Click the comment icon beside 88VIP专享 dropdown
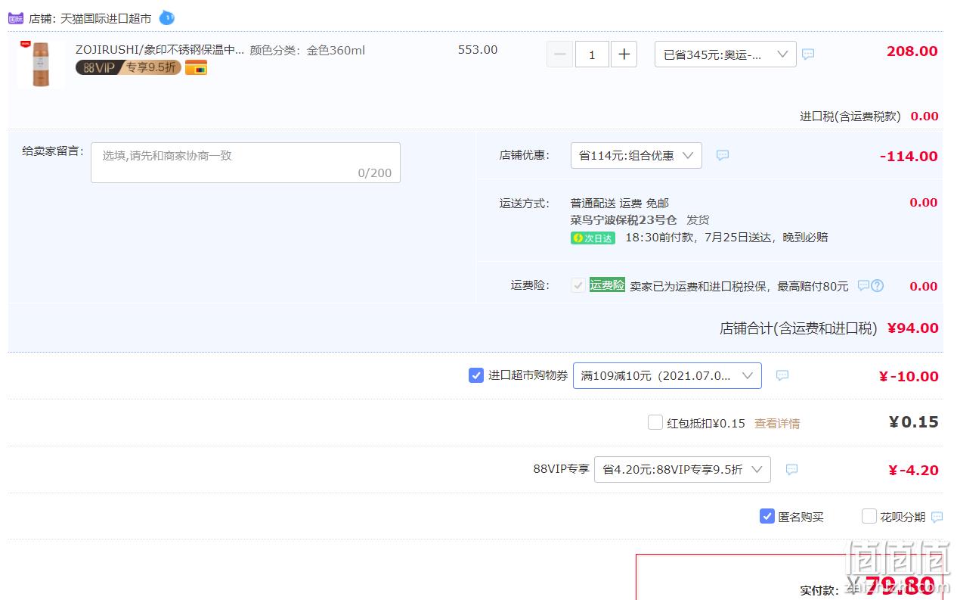Viewport: 957px width, 600px height. click(x=791, y=469)
